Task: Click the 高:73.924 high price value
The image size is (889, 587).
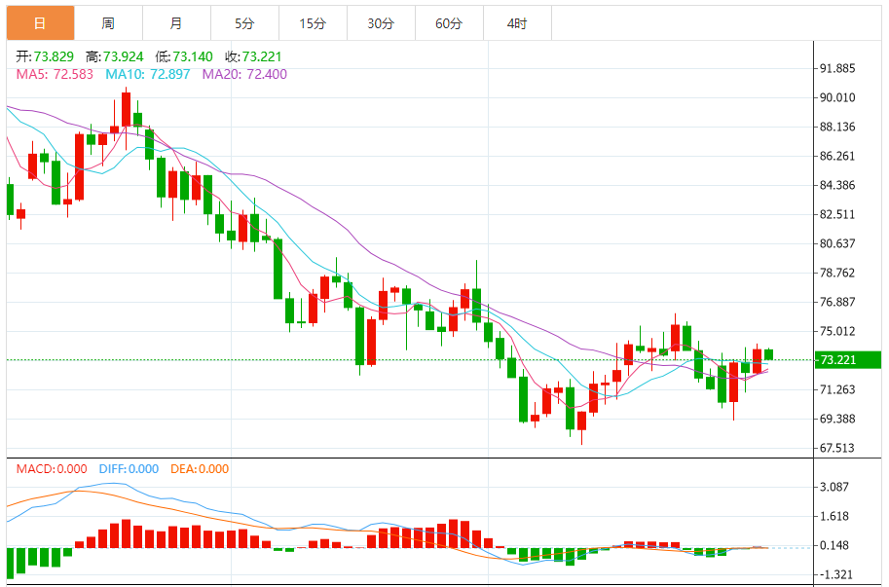Action: pyautogui.click(x=115, y=56)
